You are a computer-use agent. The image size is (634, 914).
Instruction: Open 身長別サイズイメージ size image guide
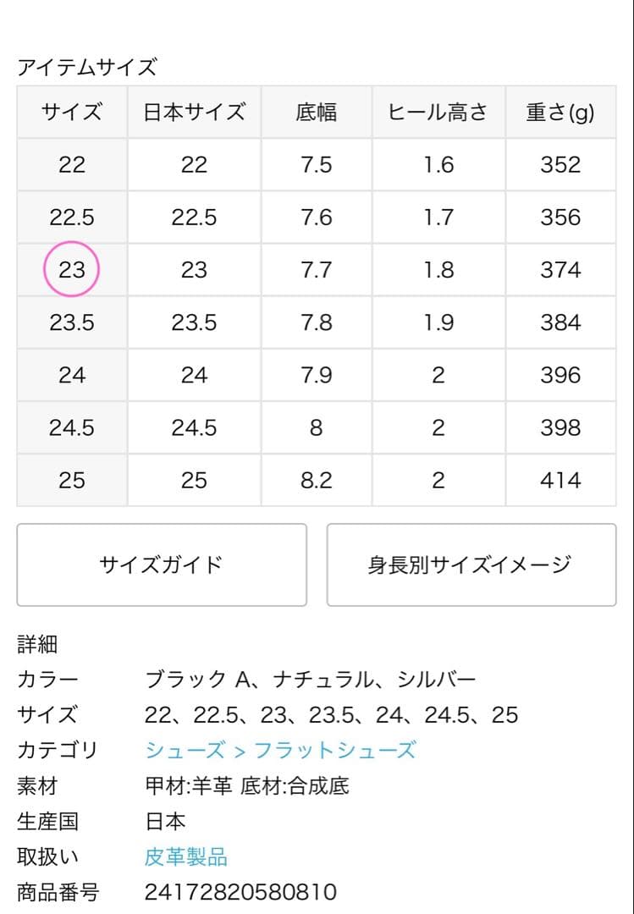click(x=471, y=564)
